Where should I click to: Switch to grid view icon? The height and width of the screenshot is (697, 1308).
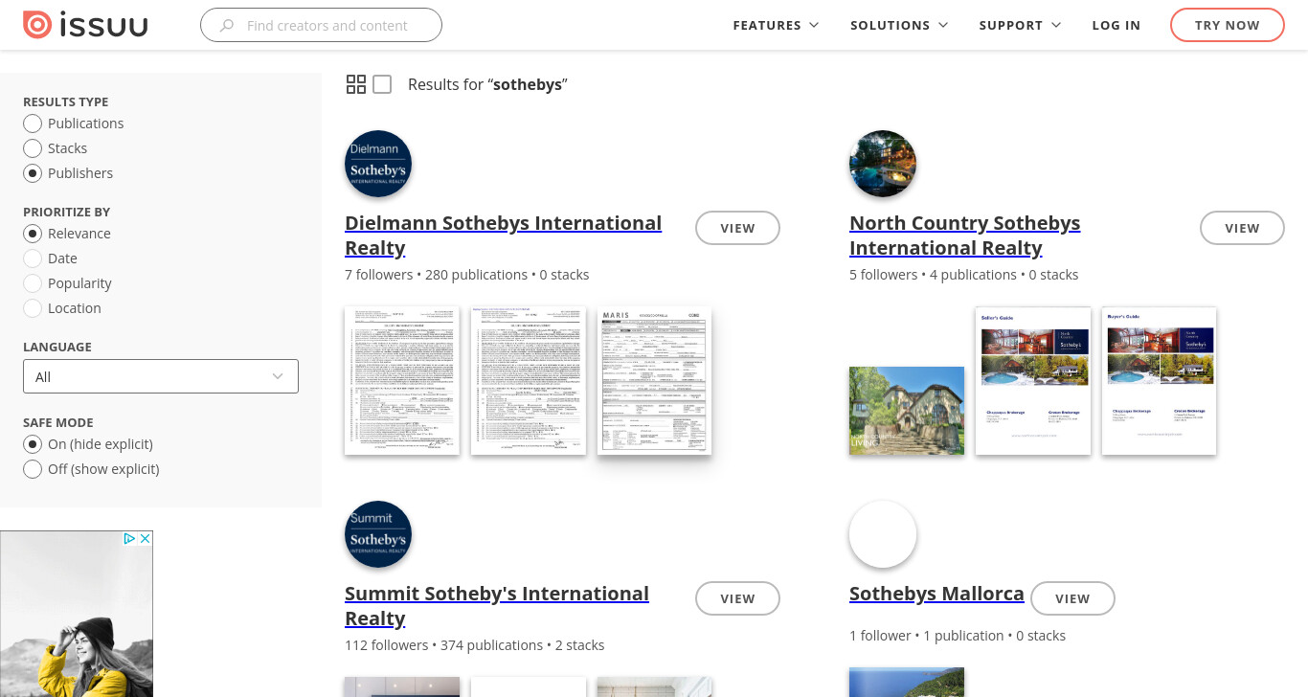[x=356, y=84]
